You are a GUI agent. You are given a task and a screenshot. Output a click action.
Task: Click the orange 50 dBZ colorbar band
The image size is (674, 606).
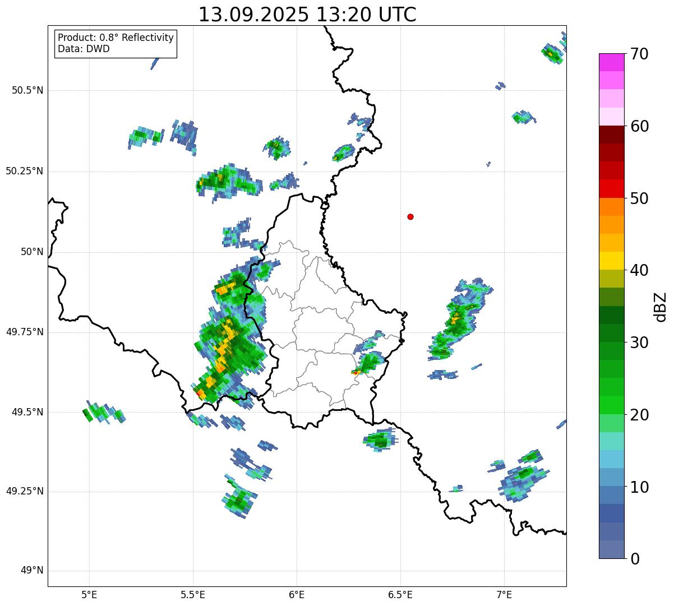coord(611,207)
